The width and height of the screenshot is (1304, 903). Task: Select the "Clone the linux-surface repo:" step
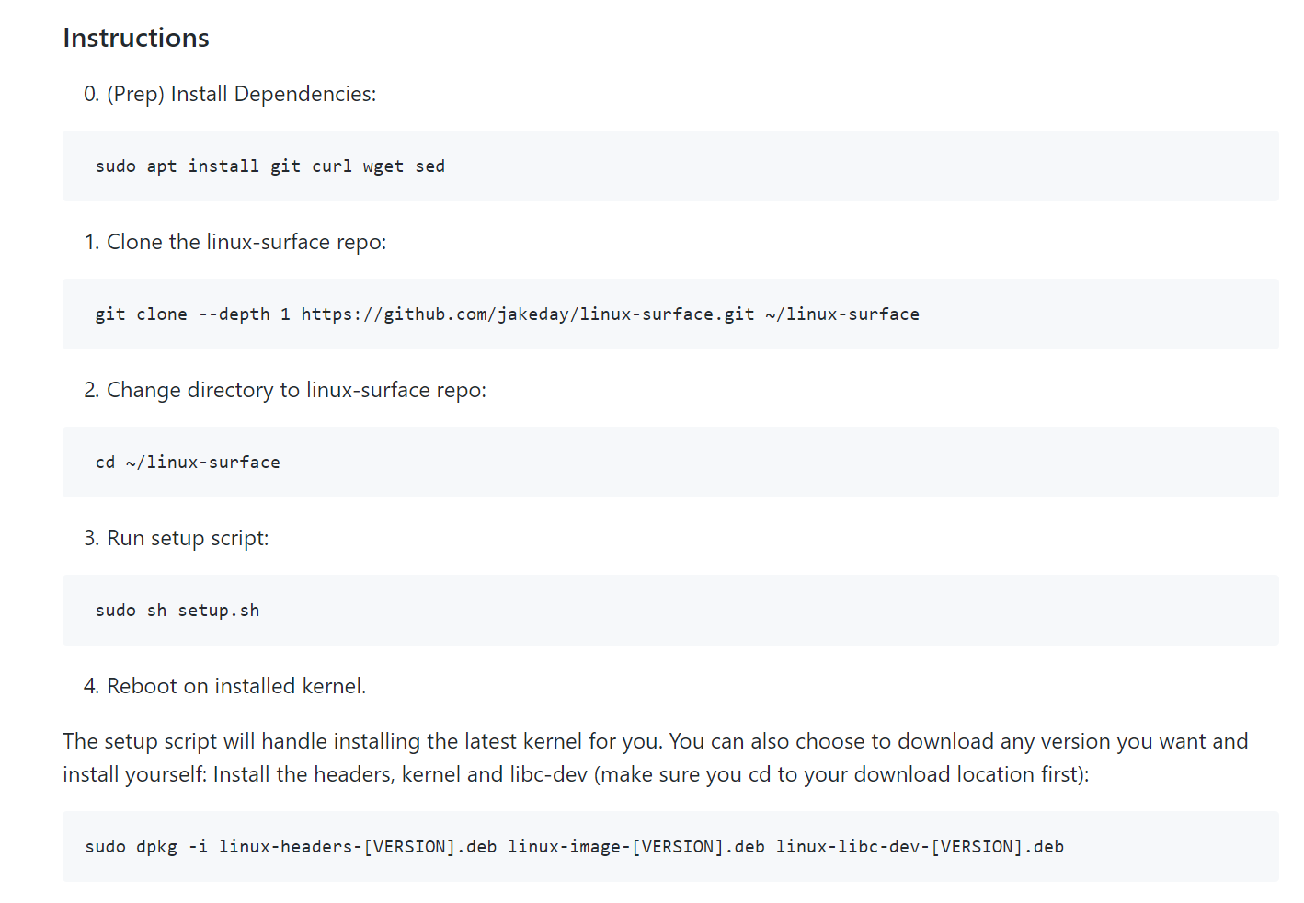246,242
